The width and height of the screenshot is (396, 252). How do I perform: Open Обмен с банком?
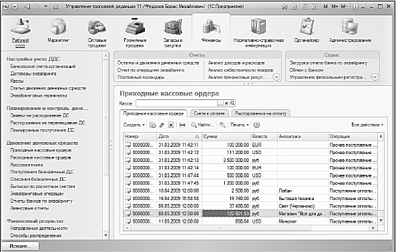click(307, 70)
